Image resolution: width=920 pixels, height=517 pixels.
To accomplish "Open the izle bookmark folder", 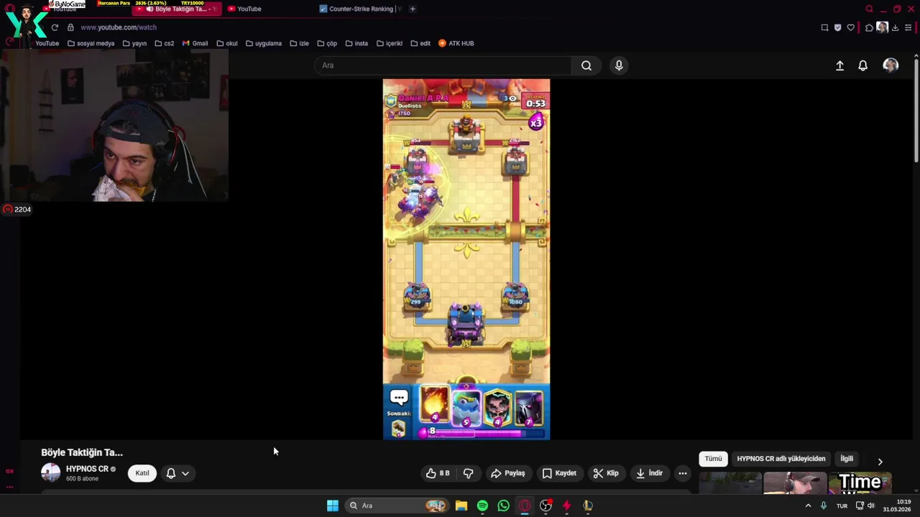I will pyautogui.click(x=299, y=43).
